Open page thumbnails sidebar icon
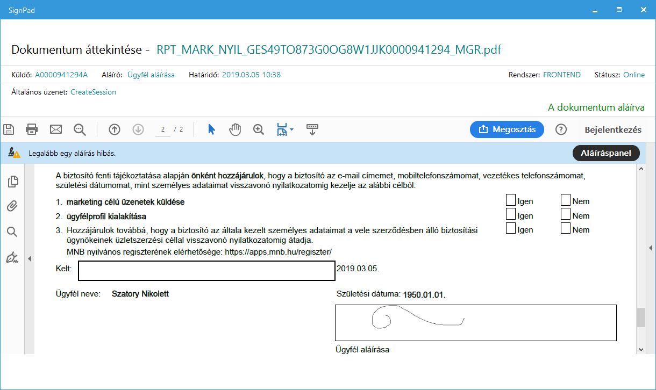This screenshot has width=656, height=390. (x=12, y=182)
